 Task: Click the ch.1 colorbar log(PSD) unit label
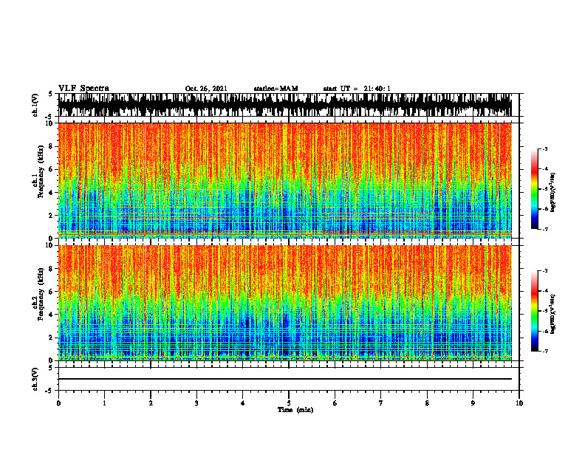coord(553,192)
